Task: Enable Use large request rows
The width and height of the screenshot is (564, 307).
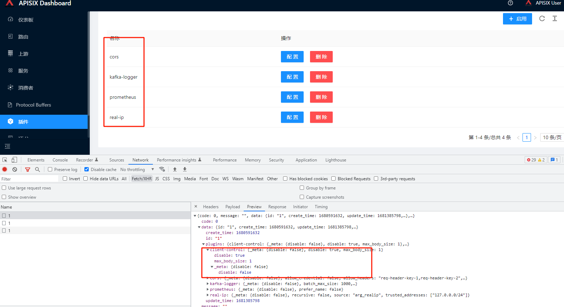Action: click(x=4, y=188)
